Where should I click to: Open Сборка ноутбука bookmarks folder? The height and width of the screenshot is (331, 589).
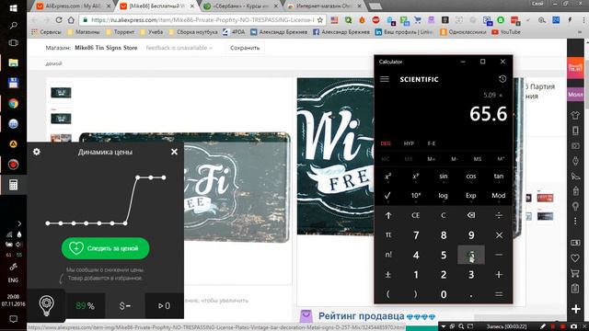[193, 32]
